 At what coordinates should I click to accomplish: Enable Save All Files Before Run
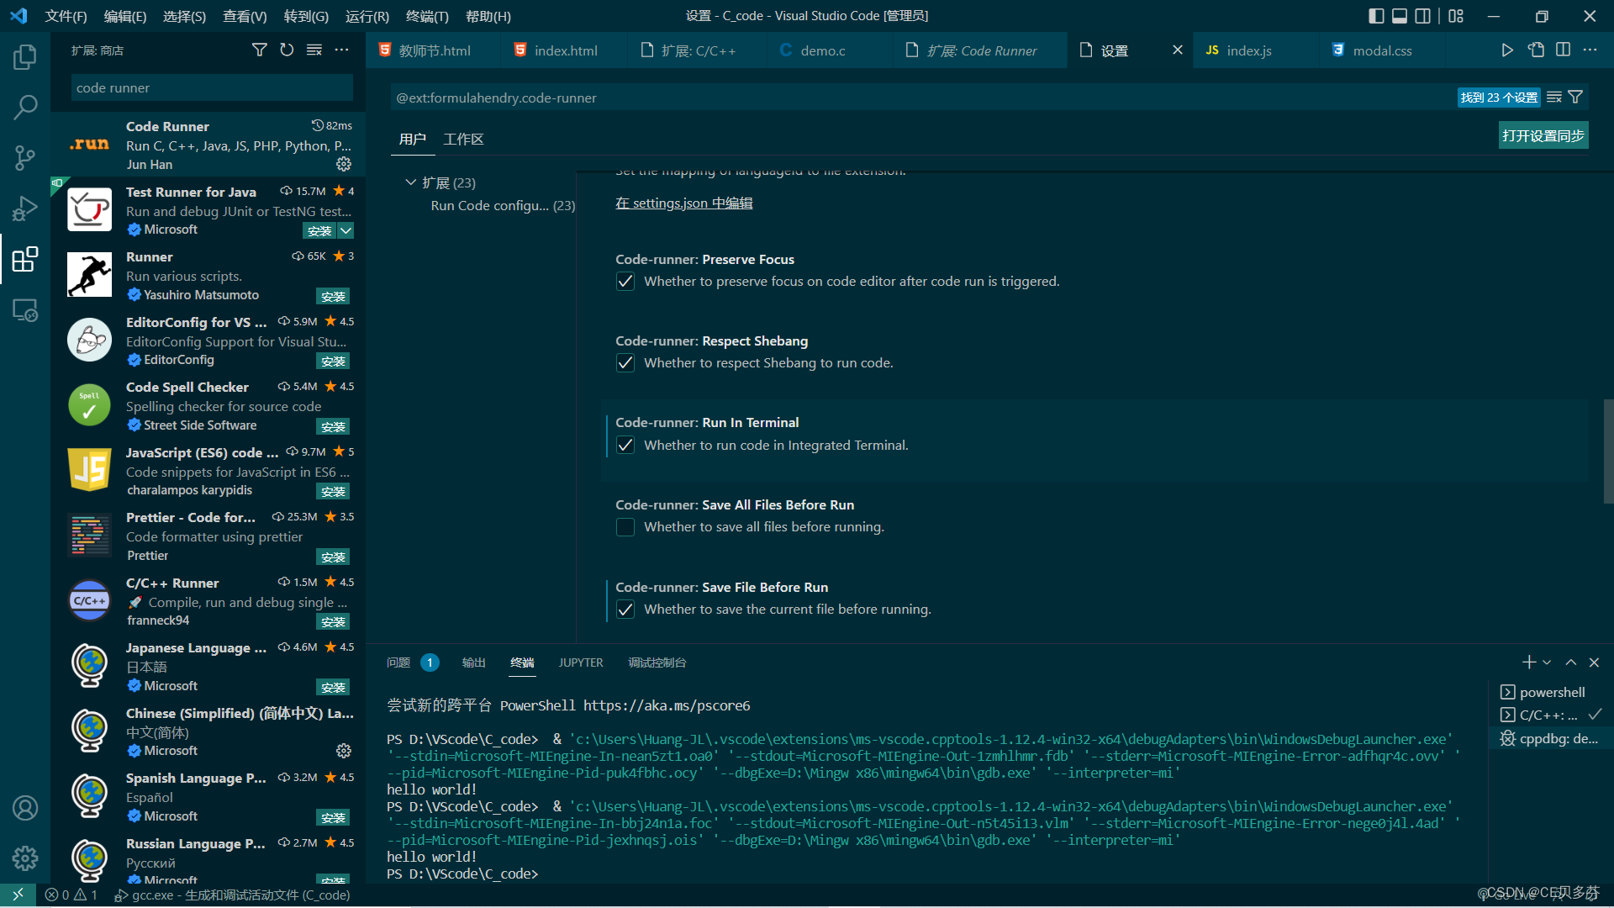(x=625, y=527)
